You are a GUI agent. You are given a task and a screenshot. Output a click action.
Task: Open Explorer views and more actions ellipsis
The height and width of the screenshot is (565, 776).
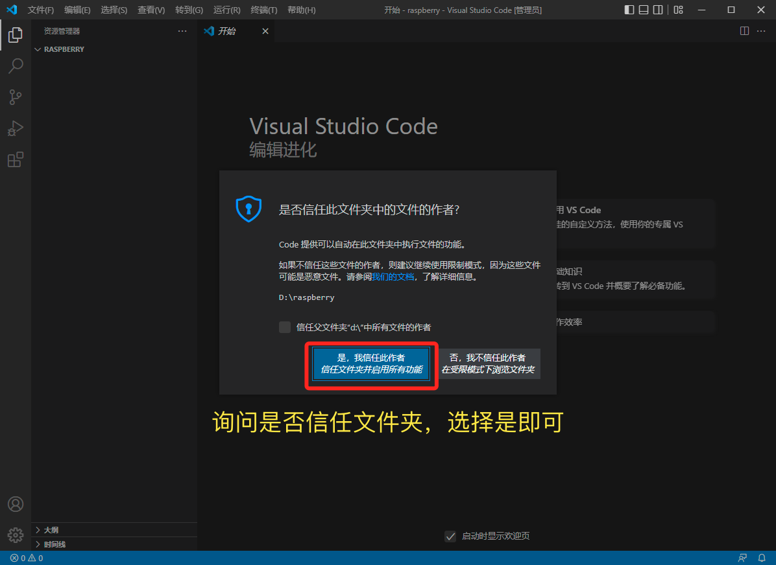(182, 30)
